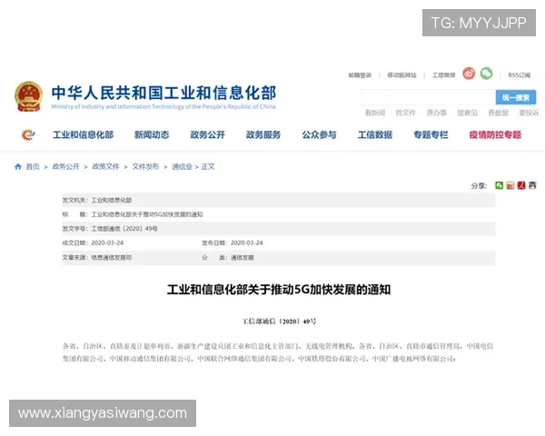Click the national emblem logo
Image resolution: width=545 pixels, height=436 pixels.
click(28, 96)
